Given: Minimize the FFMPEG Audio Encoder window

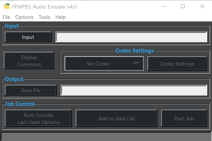Looking at the screenshot, I should pyautogui.click(x=164, y=6).
